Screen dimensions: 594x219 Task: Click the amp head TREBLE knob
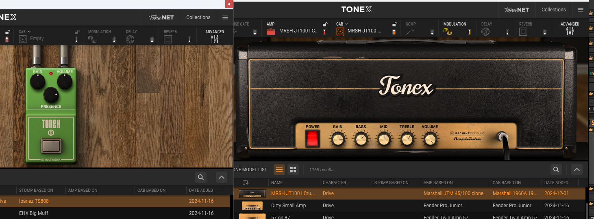coord(407,140)
